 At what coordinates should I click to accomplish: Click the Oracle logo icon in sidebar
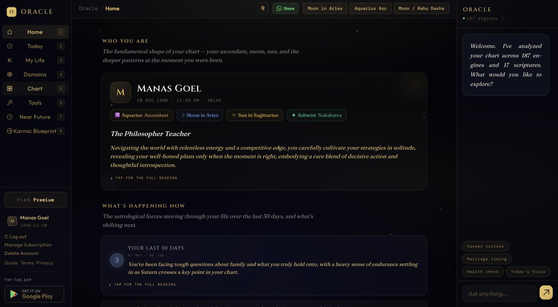12,12
